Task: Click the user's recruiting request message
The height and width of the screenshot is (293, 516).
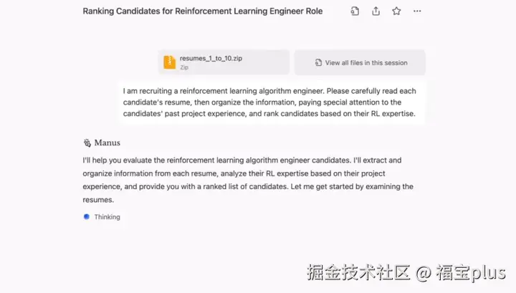Action: coord(269,102)
